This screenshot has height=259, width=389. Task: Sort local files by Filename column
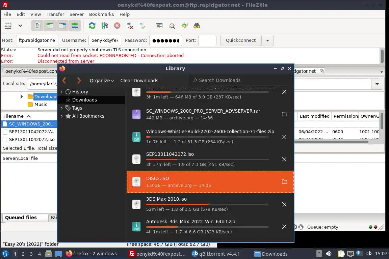(x=17, y=116)
